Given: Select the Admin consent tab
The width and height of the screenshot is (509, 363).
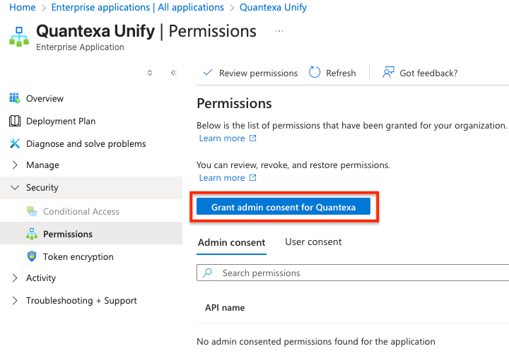Looking at the screenshot, I should (231, 242).
